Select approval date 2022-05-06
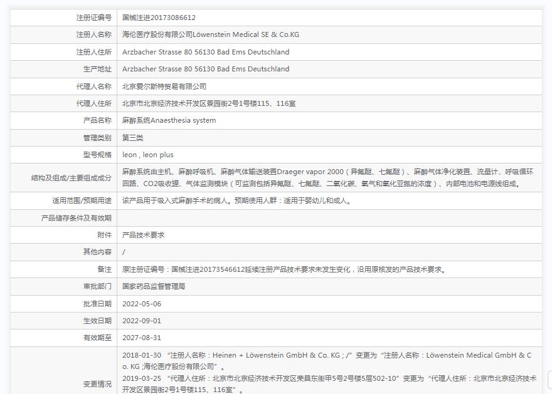Screen dimensions: 552x394 (142, 304)
